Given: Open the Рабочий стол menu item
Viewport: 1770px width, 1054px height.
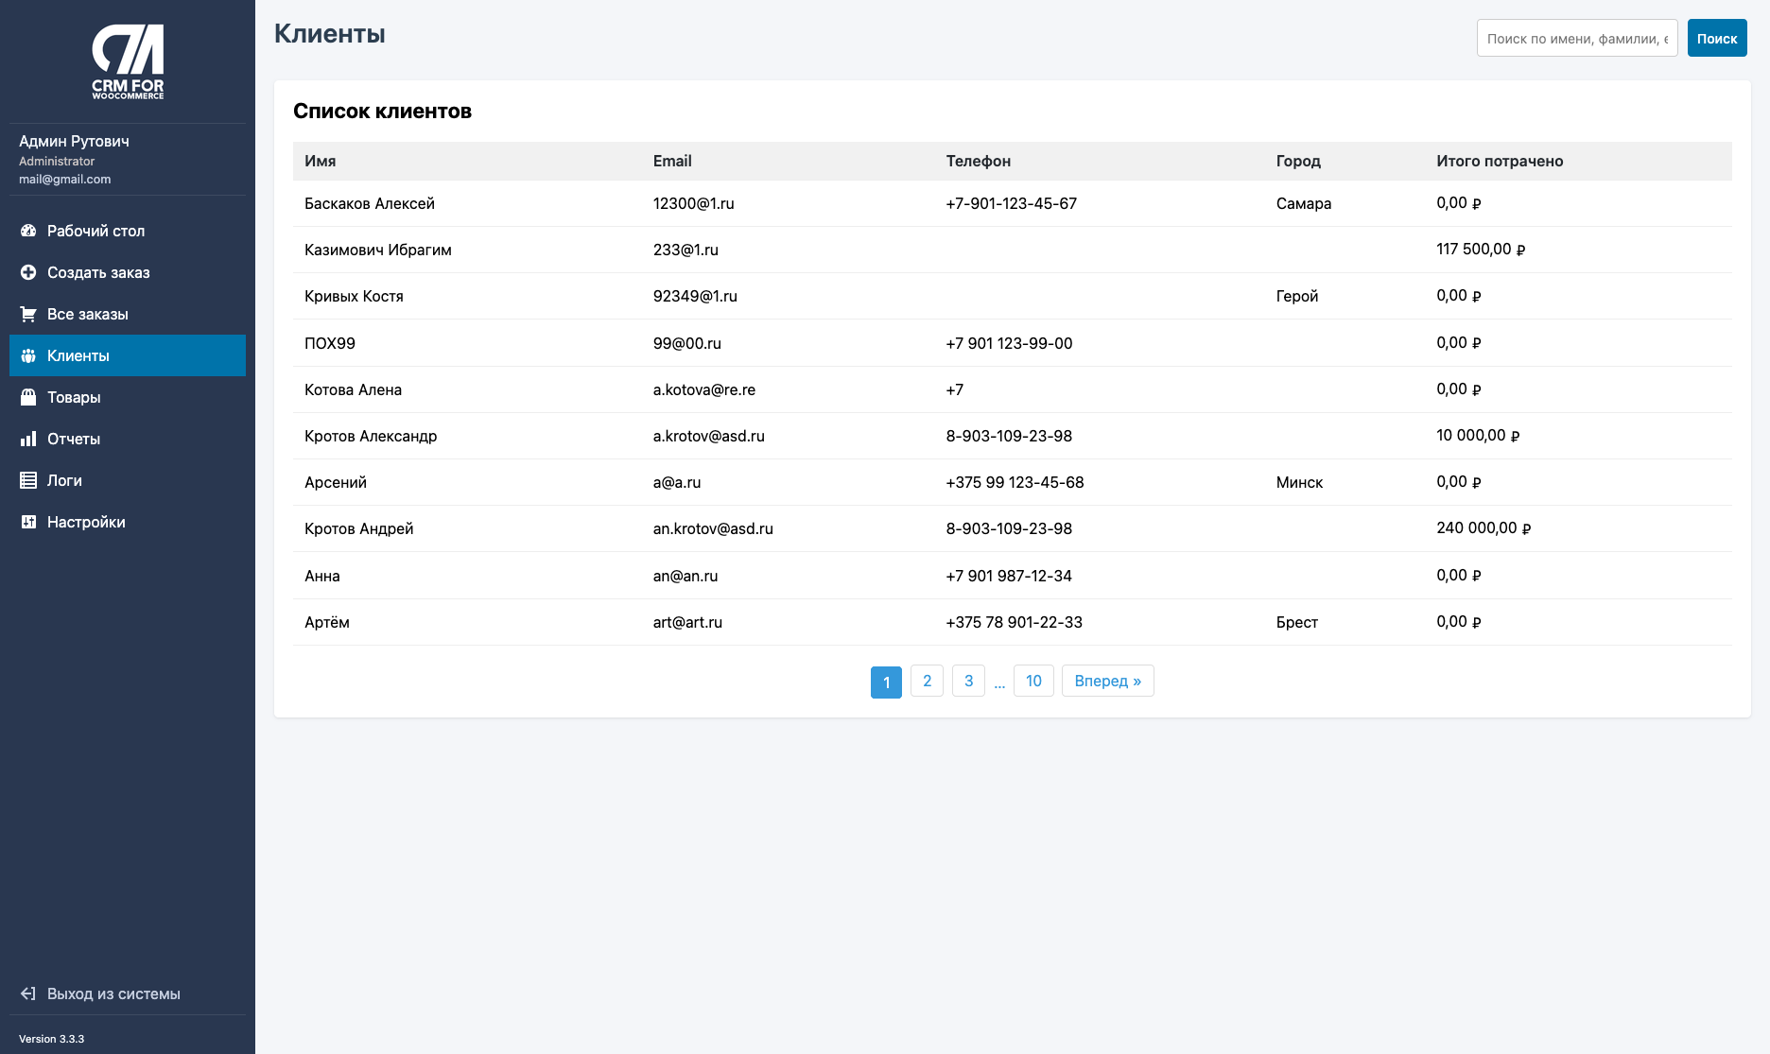Looking at the screenshot, I should point(128,231).
